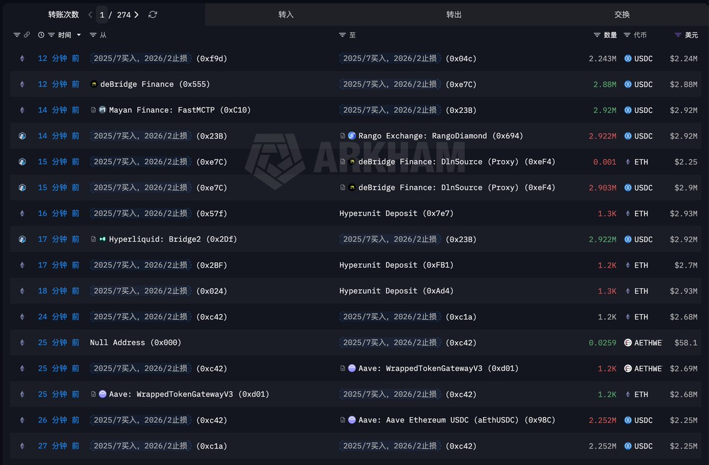Switch to the 转出 tab
Viewport: 709px width, 465px height.
(x=454, y=15)
